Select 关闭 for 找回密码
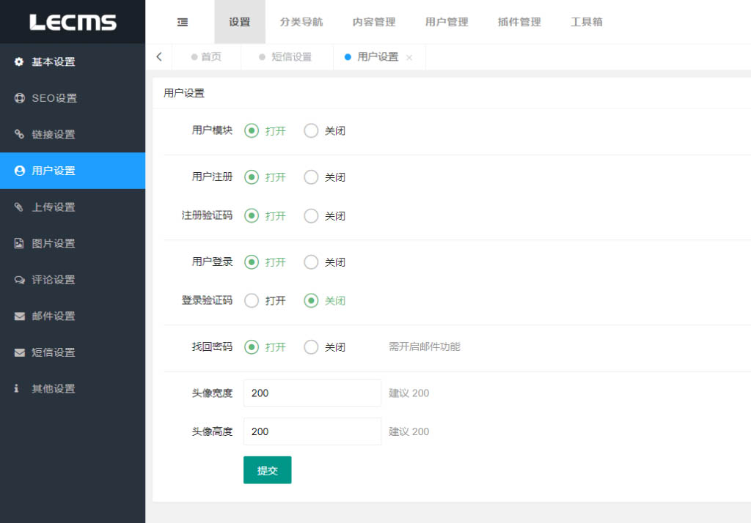751x523 pixels. pos(311,347)
